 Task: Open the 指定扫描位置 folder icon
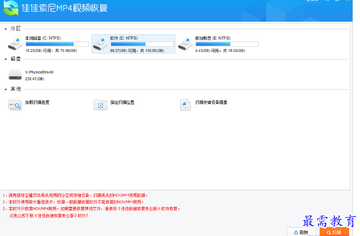click(x=100, y=105)
